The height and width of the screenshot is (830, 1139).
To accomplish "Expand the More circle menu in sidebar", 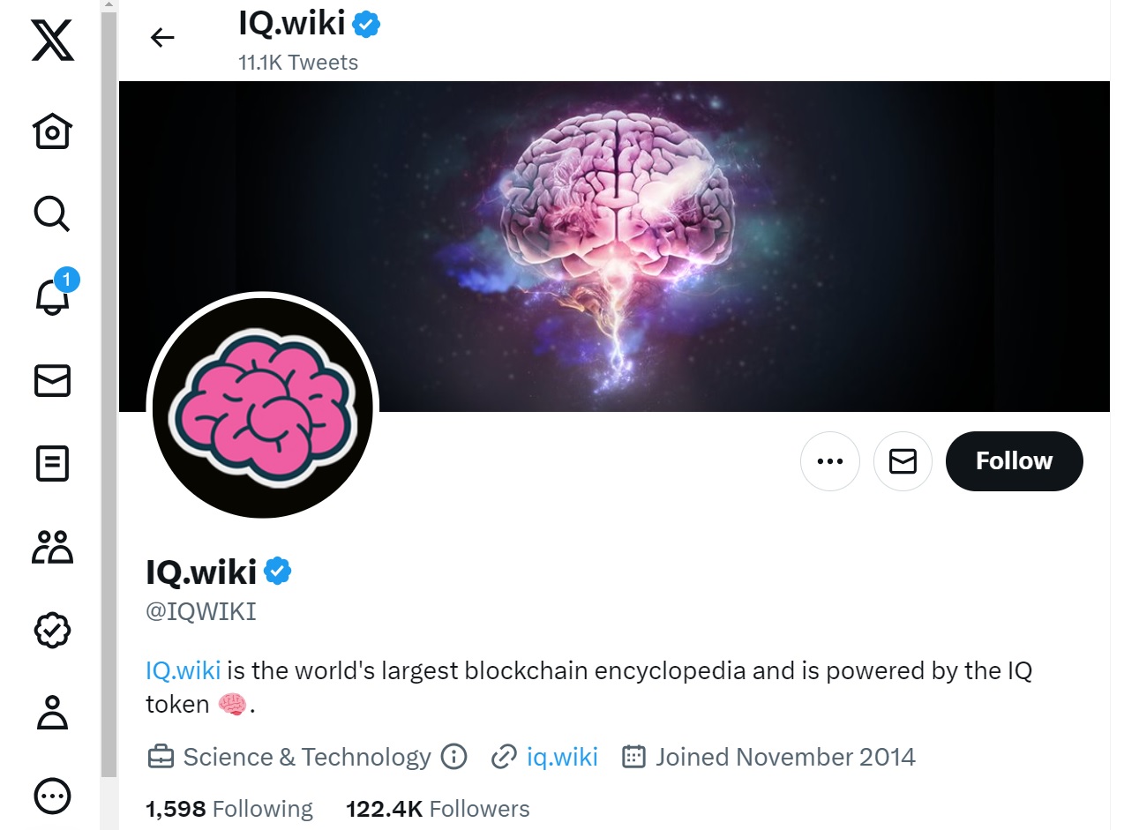I will (52, 796).
